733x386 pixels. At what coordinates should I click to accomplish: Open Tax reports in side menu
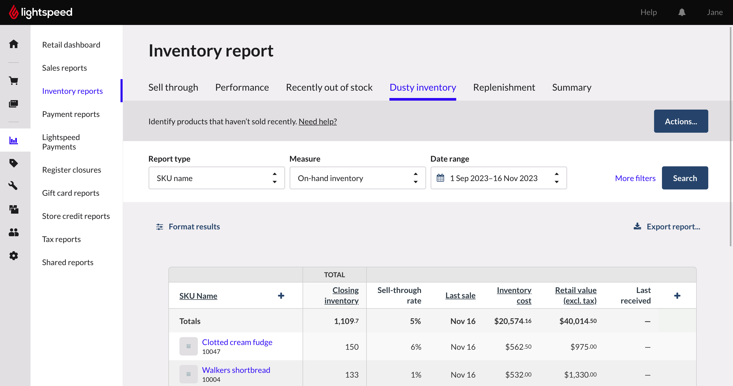click(62, 239)
